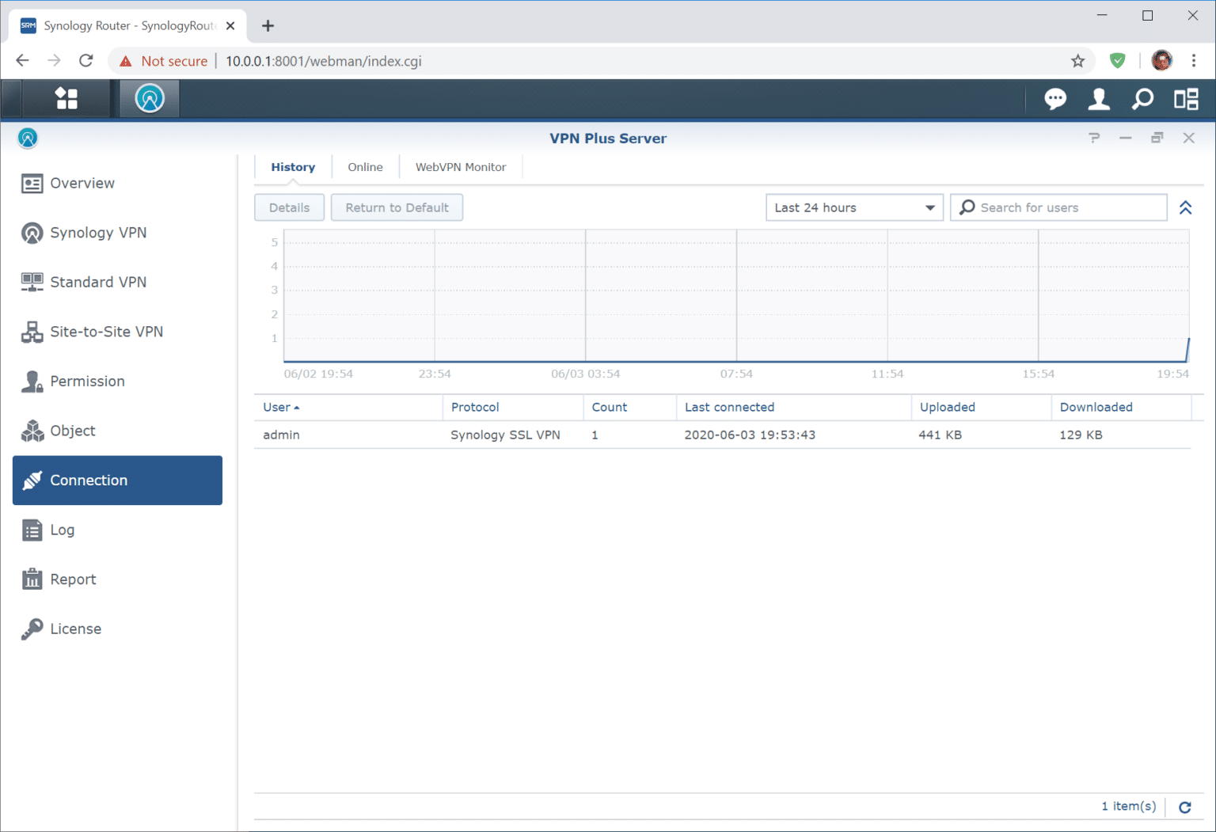Restore the VPN Plus Server window size

click(1157, 138)
